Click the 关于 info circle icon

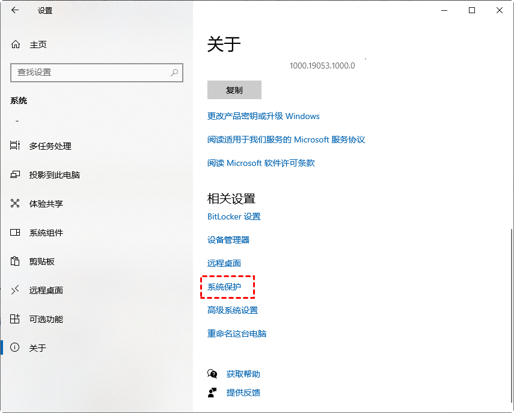(15, 347)
